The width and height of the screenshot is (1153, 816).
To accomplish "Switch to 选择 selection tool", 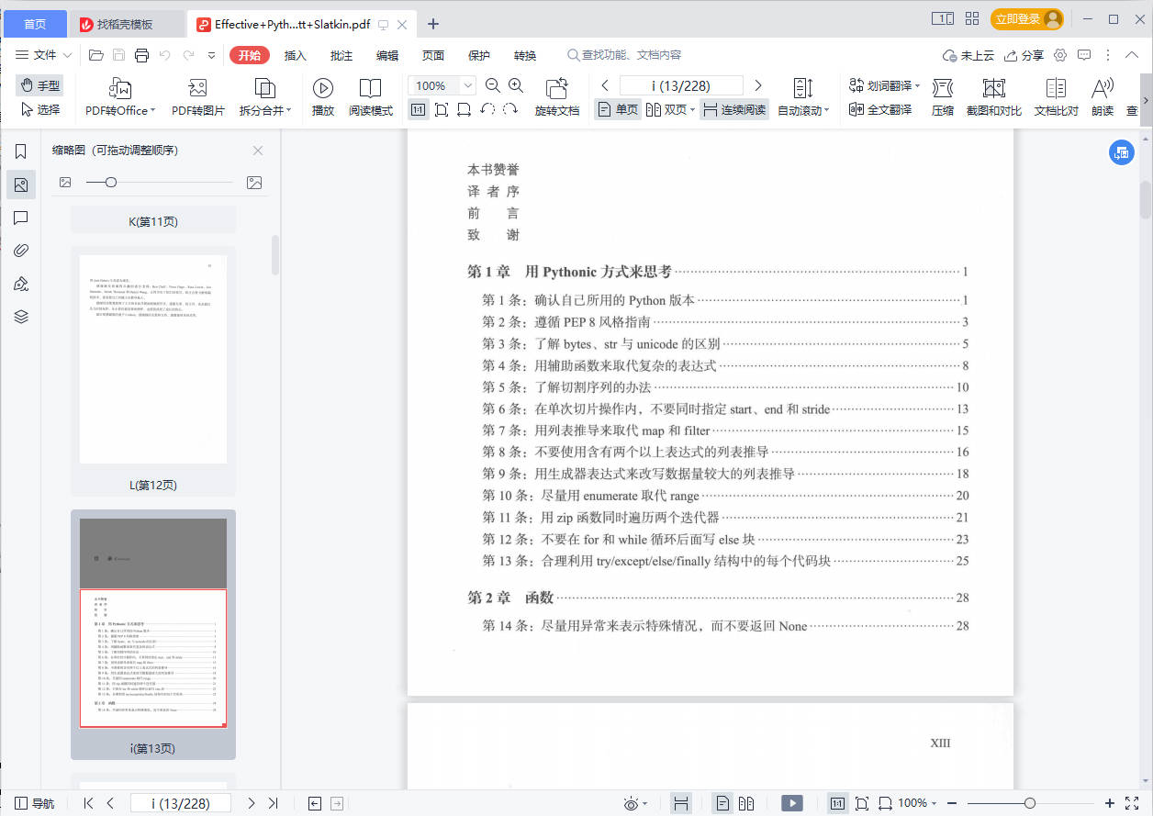I will [x=40, y=110].
